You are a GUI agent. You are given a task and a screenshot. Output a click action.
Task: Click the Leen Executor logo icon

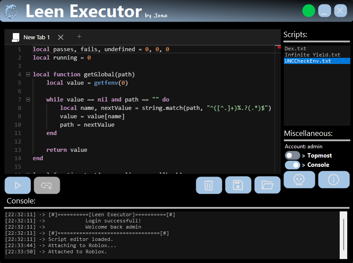(x=11, y=11)
